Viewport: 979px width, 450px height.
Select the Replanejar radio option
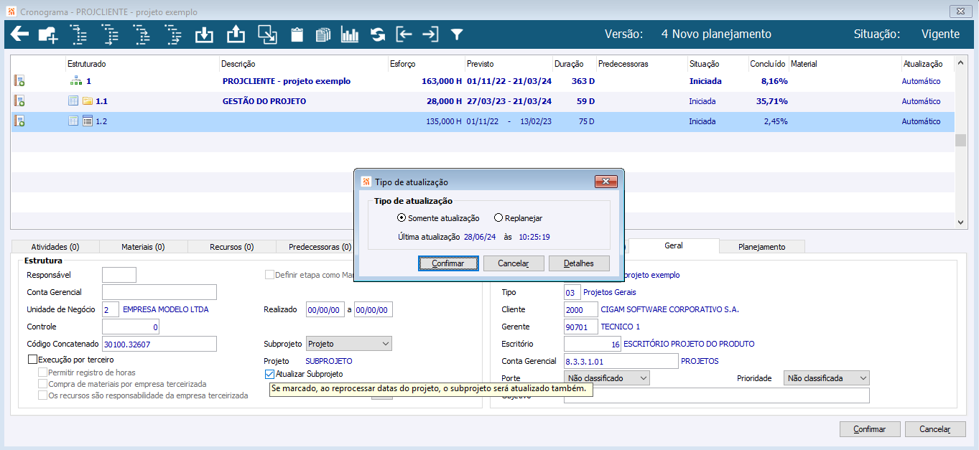[498, 218]
